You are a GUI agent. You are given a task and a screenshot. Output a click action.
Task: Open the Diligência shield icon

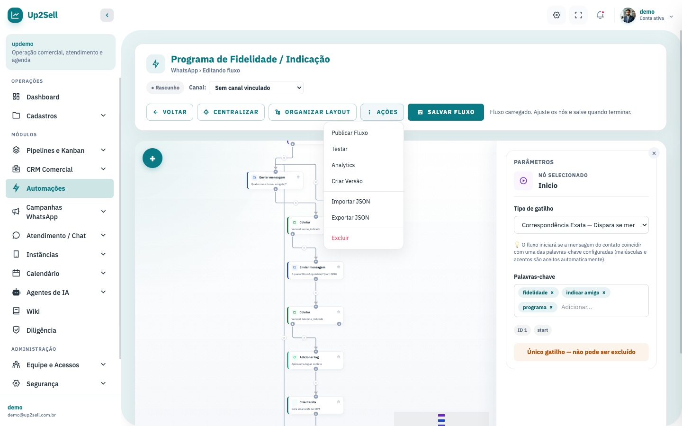[16, 330]
